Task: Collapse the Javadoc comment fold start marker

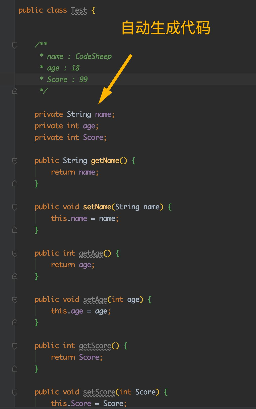Action: point(15,45)
